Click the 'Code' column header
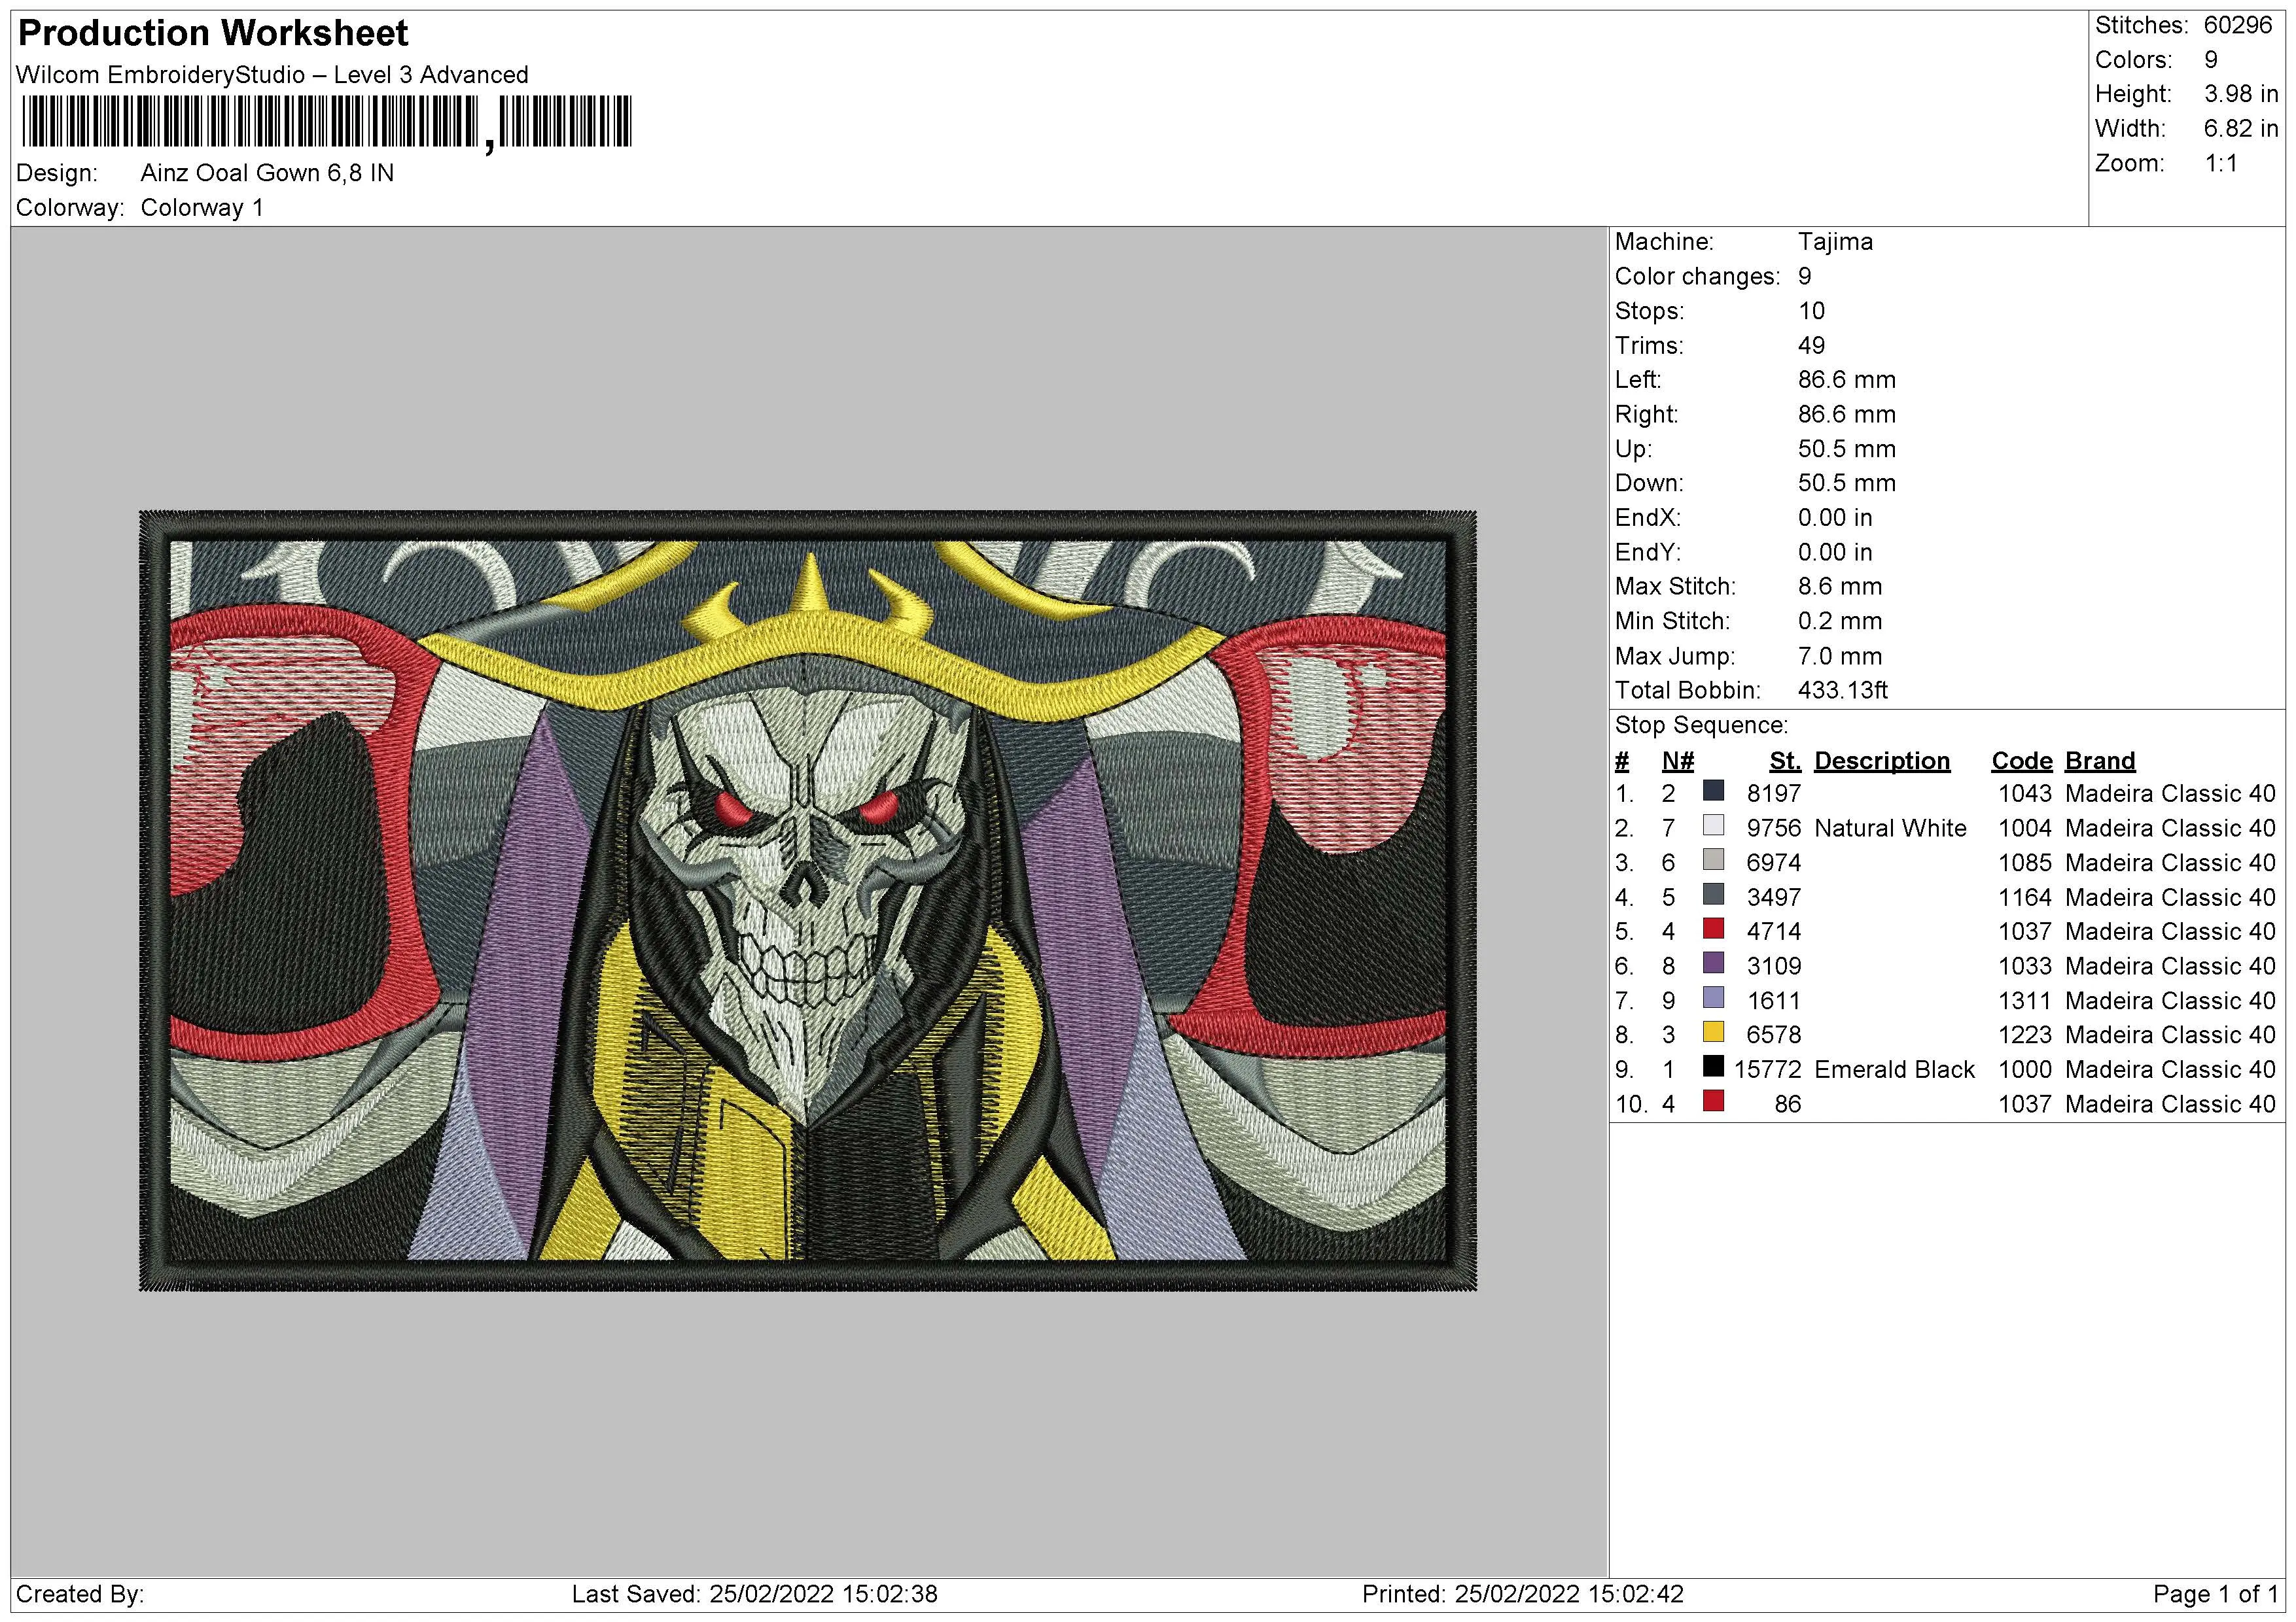 (2021, 761)
